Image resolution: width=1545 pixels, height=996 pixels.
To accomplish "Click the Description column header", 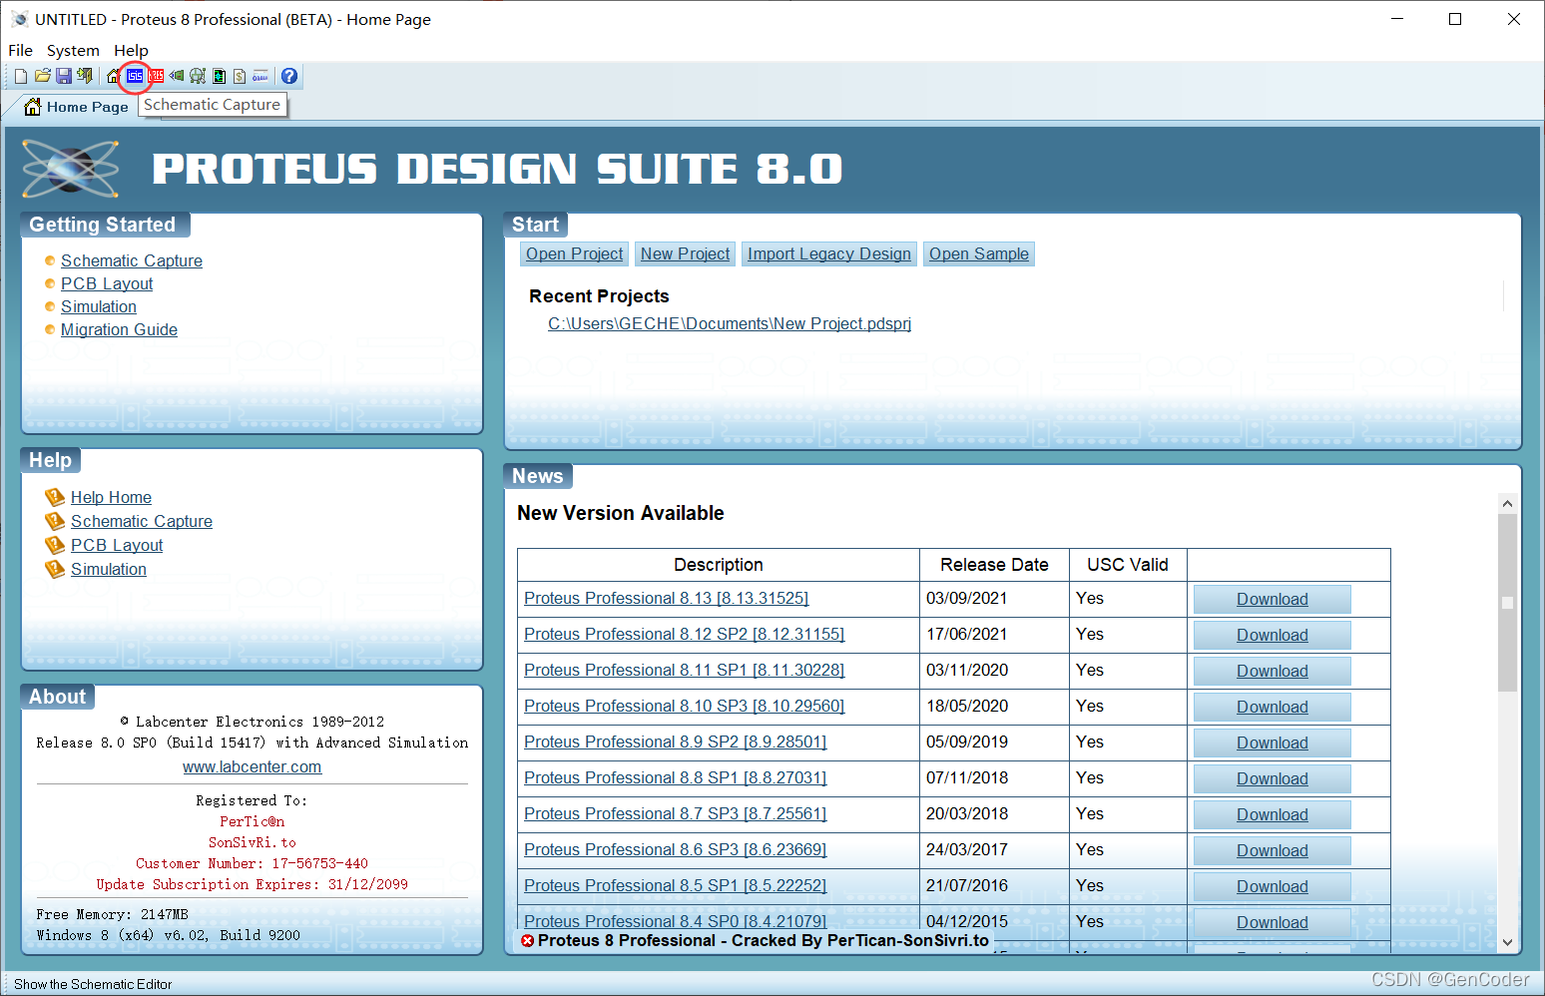I will click(x=719, y=565).
